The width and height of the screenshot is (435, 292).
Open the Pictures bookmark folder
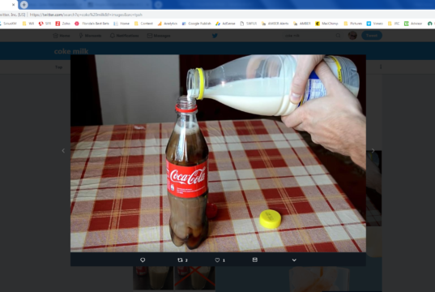coord(353,24)
